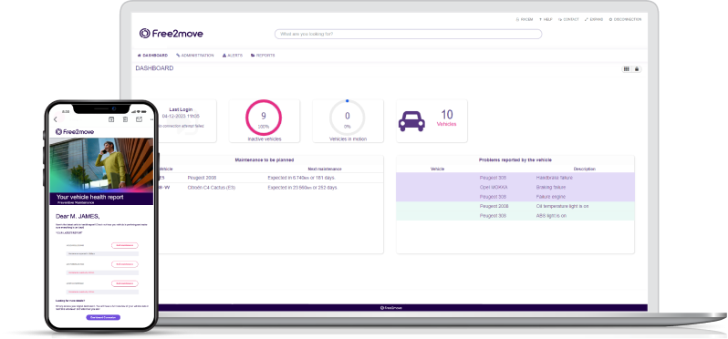Open the ALERTS menu
728x339 pixels.
pyautogui.click(x=233, y=56)
